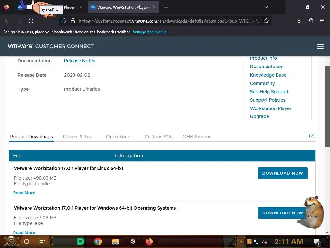Save page to Pocket
Image resolution: width=330 pixels, height=248 pixels.
point(299,21)
